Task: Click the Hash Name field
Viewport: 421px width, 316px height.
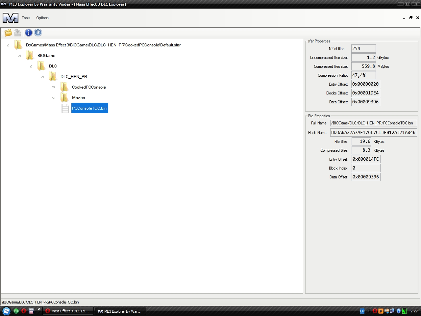Action: [374, 132]
